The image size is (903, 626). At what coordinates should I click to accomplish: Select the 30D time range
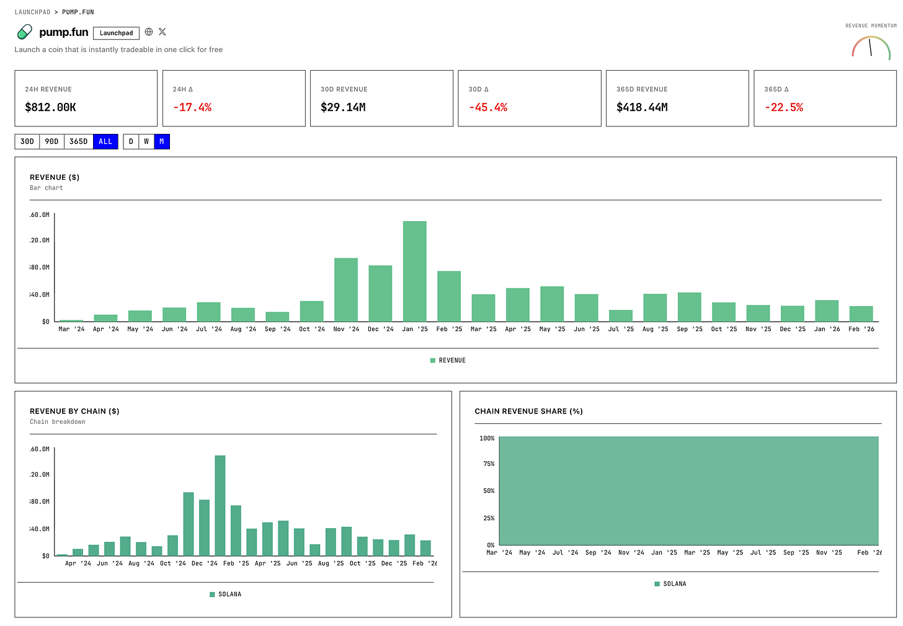tap(27, 141)
